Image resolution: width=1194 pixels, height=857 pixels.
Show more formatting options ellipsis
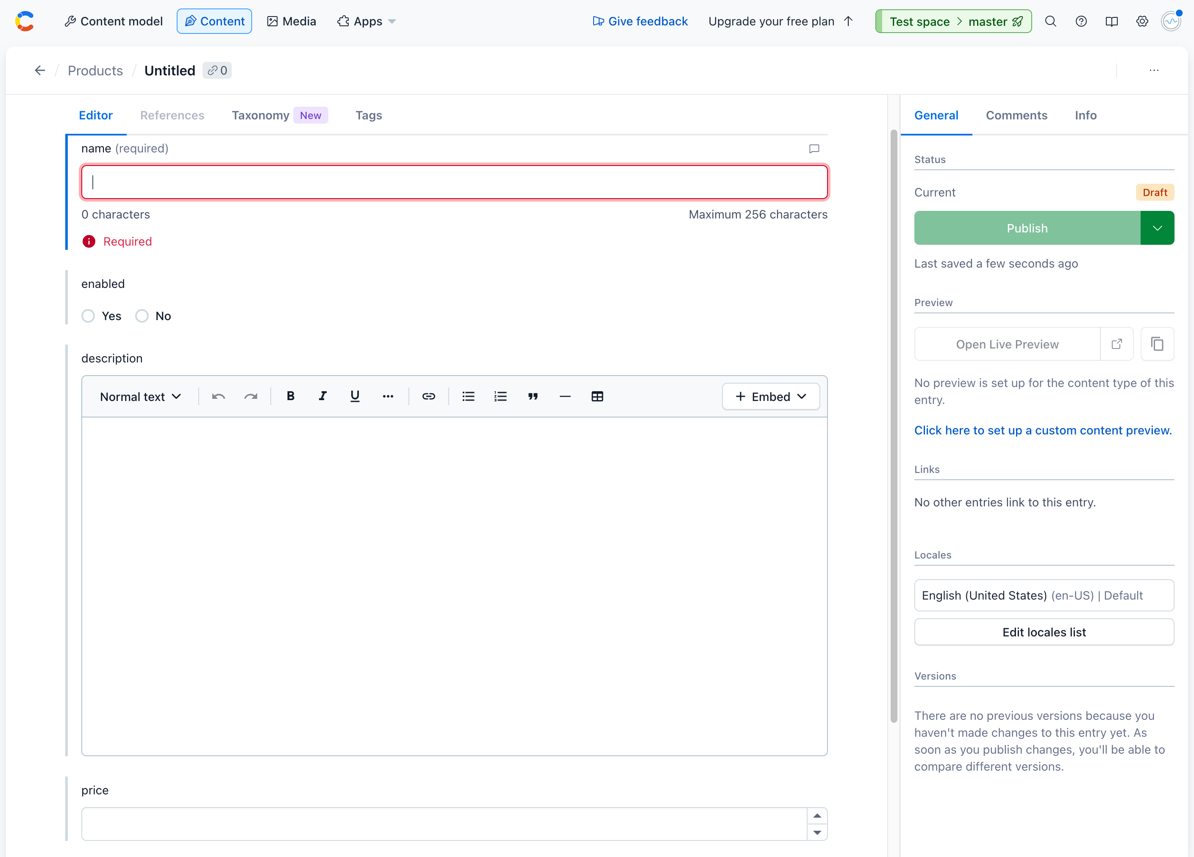click(x=388, y=396)
